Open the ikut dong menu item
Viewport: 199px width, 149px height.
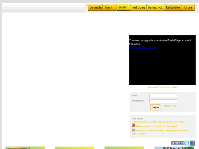point(138,7)
